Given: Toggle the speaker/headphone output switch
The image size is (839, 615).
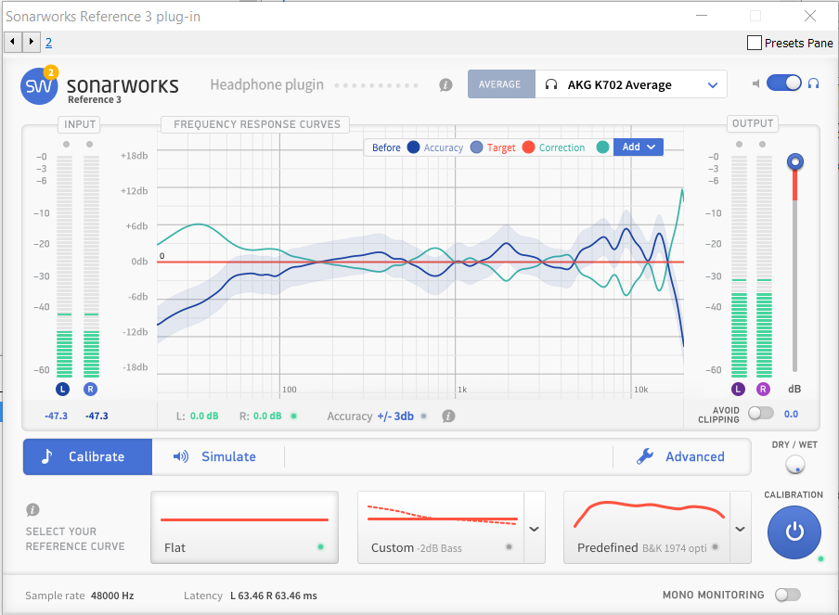Looking at the screenshot, I should (x=784, y=83).
